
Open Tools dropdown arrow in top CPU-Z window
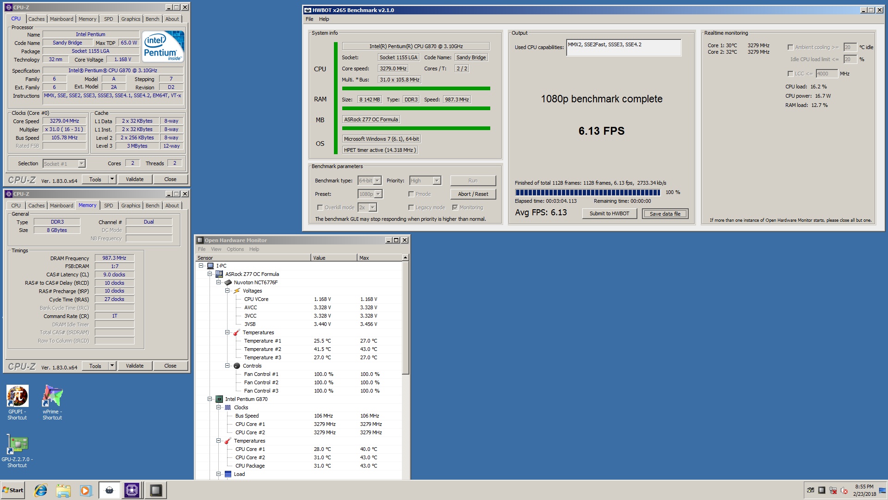112,179
